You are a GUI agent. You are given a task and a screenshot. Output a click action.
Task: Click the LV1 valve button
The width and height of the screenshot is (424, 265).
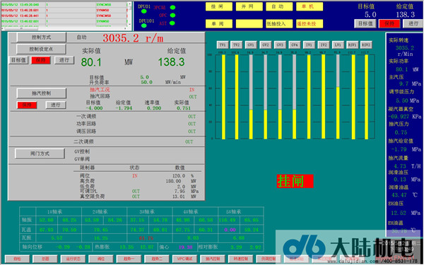click(x=338, y=45)
